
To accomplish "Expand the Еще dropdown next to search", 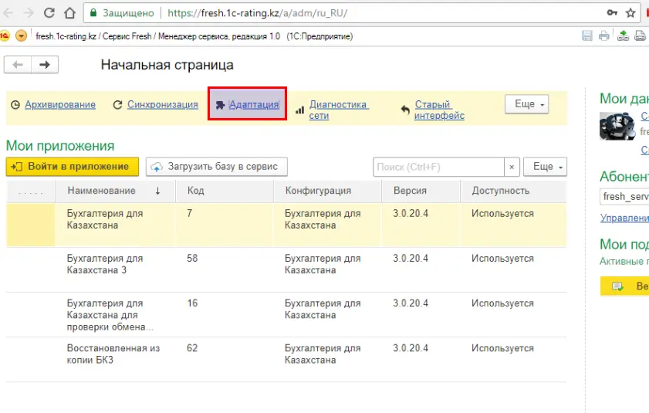I will [x=545, y=167].
